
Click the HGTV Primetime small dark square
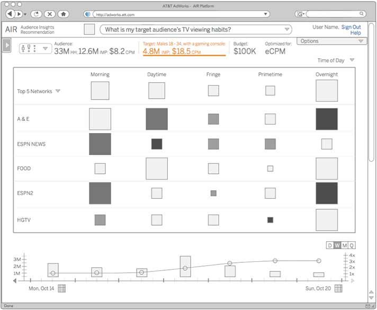[x=270, y=220]
